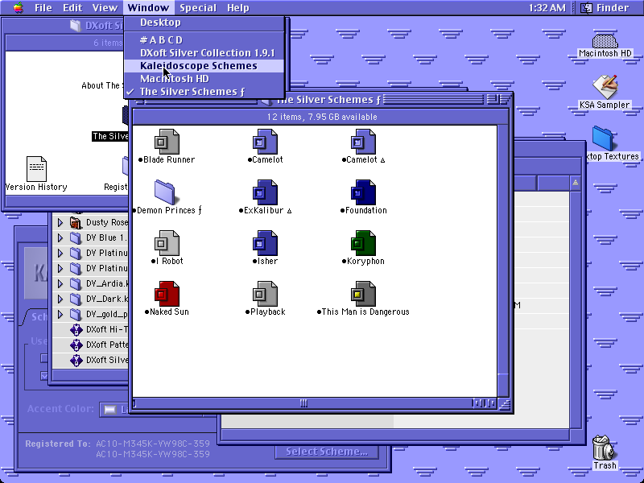Select the Playback scheme icon
Image resolution: width=644 pixels, height=483 pixels.
(x=265, y=293)
